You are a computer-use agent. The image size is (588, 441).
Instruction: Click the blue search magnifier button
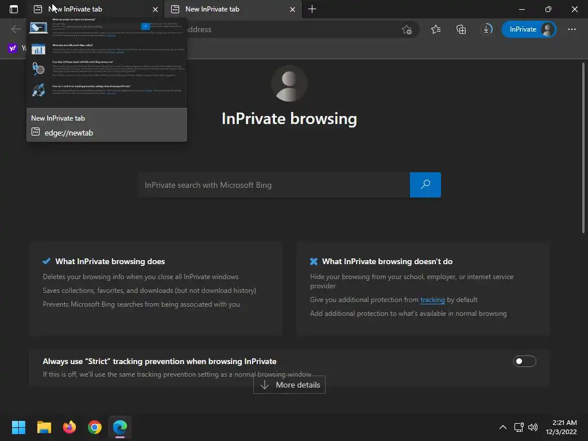[x=425, y=185]
